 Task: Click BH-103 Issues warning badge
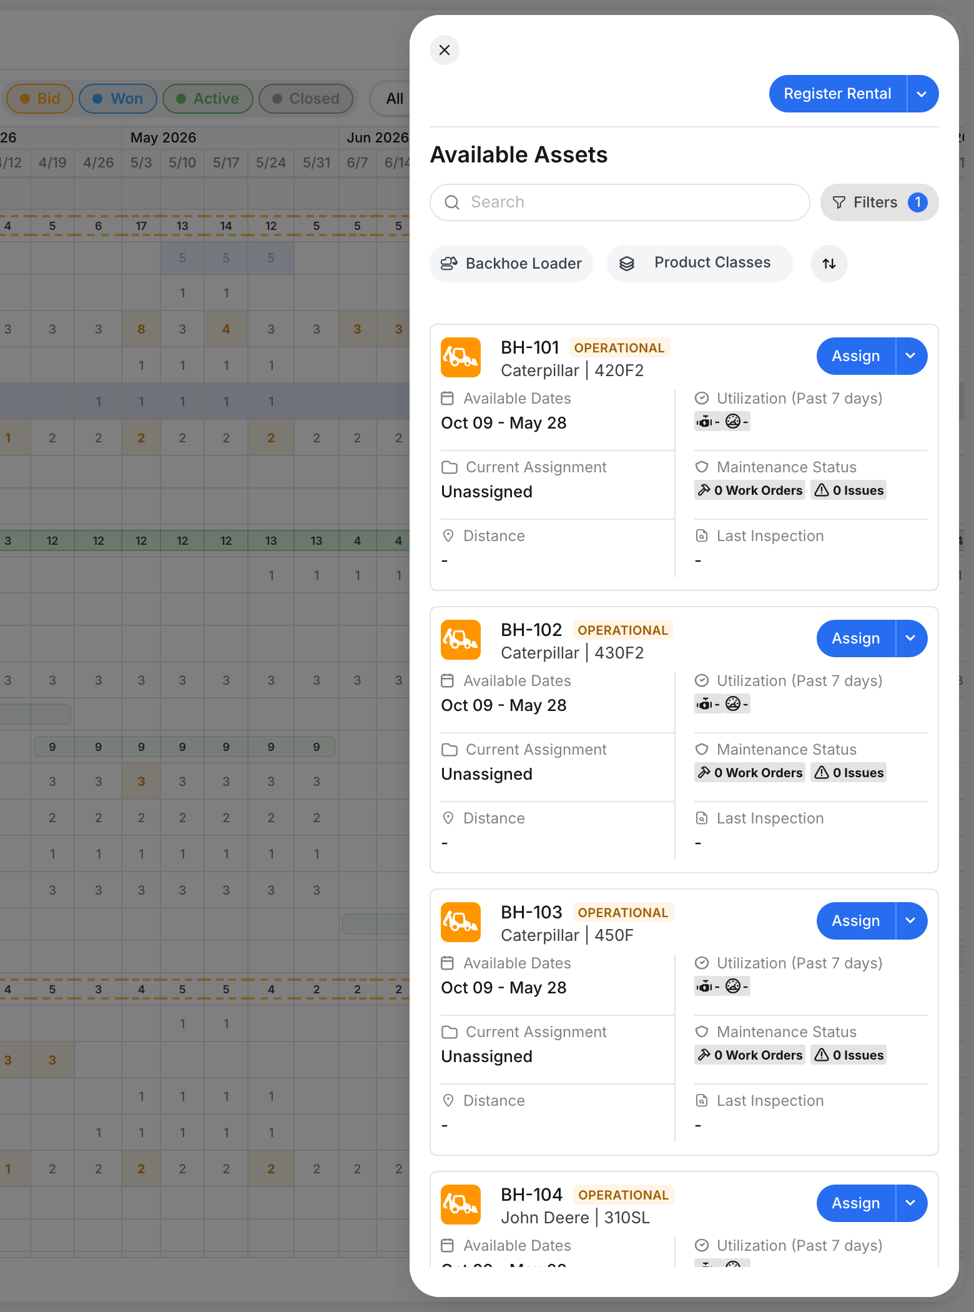click(x=849, y=1055)
